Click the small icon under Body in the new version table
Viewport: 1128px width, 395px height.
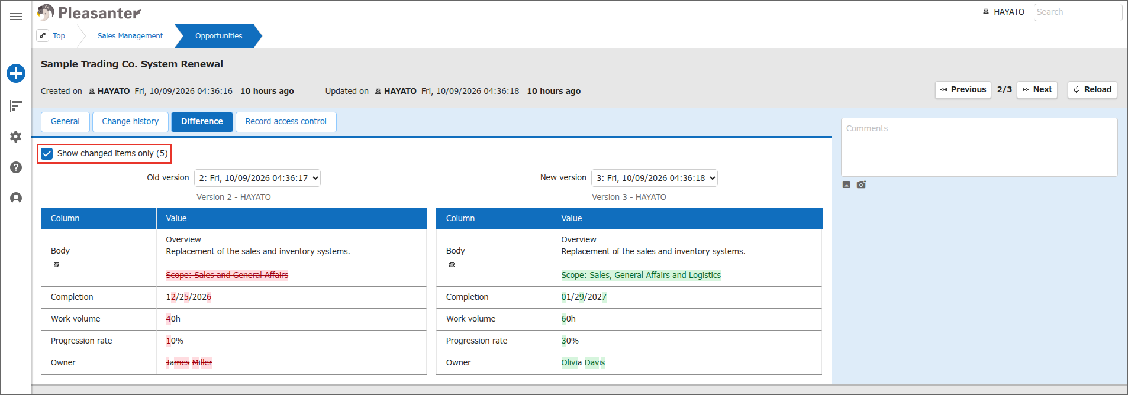click(452, 264)
